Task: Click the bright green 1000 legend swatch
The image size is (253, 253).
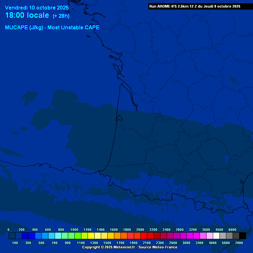Action: coord(78,236)
